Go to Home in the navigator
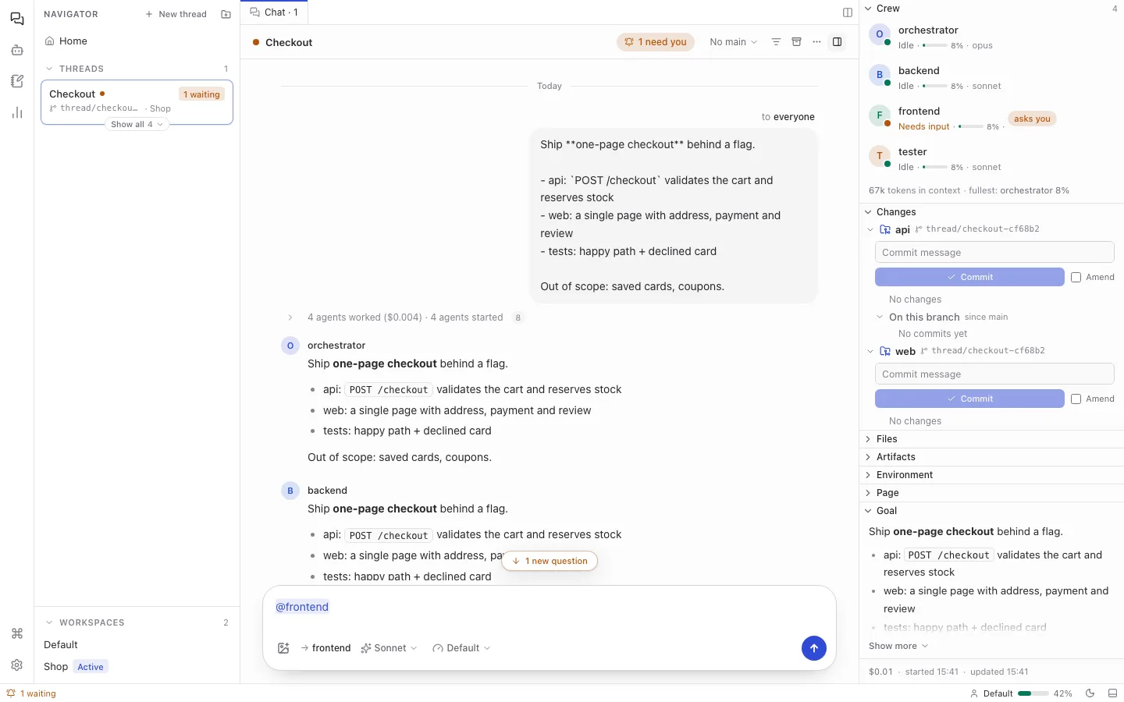The width and height of the screenshot is (1124, 702). pyautogui.click(x=137, y=41)
